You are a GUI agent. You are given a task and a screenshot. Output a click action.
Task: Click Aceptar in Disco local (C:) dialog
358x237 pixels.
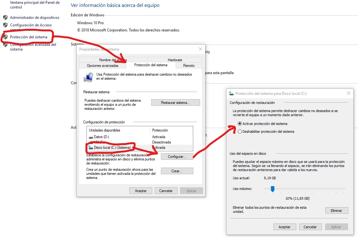(x=285, y=227)
